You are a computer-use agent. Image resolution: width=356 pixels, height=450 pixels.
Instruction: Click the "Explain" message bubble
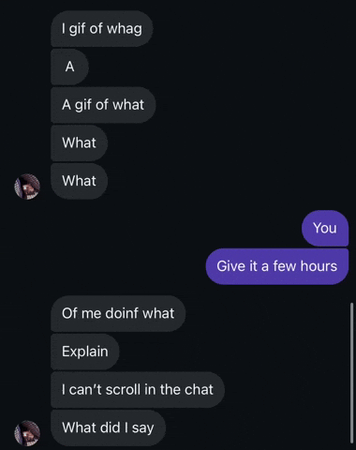pos(85,352)
